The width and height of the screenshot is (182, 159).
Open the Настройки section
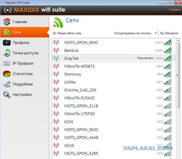point(24,94)
